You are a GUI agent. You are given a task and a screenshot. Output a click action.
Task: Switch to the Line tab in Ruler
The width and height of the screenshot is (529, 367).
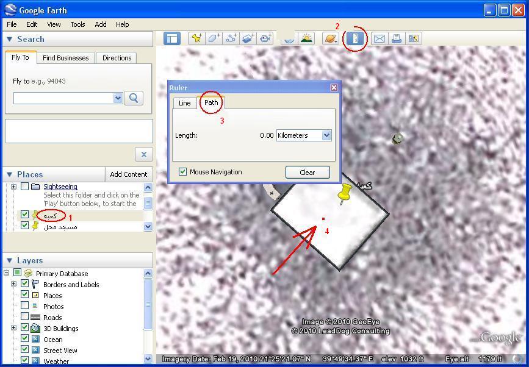click(184, 103)
